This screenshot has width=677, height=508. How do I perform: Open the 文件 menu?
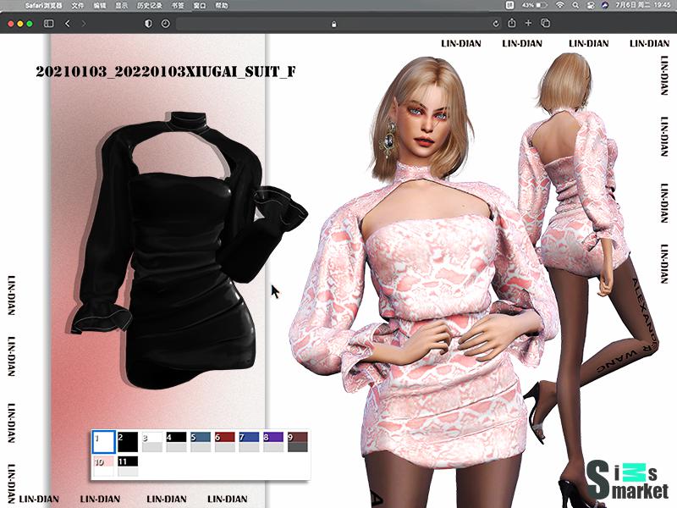click(78, 5)
